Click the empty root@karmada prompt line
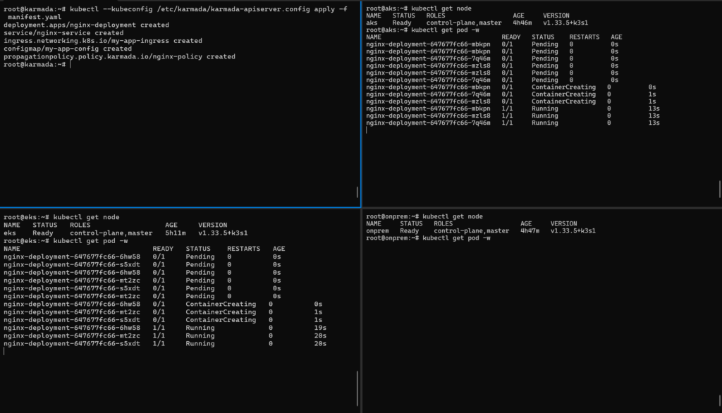Screen dimensions: 722x413 (x=35, y=64)
